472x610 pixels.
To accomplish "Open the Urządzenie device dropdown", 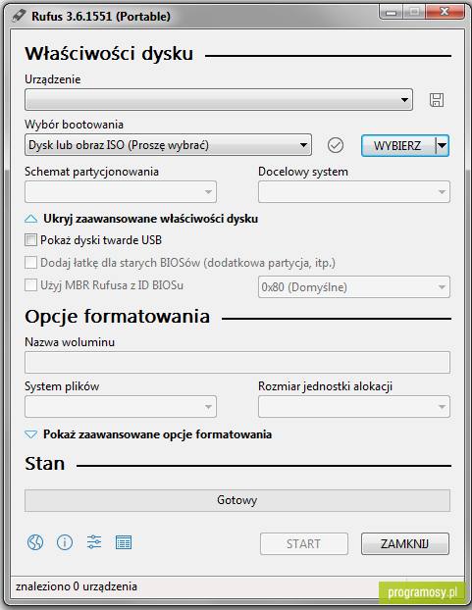I will pyautogui.click(x=219, y=100).
